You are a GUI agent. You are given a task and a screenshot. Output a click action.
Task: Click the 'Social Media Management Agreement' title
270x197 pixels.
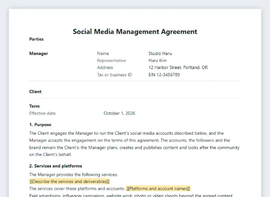(x=135, y=32)
